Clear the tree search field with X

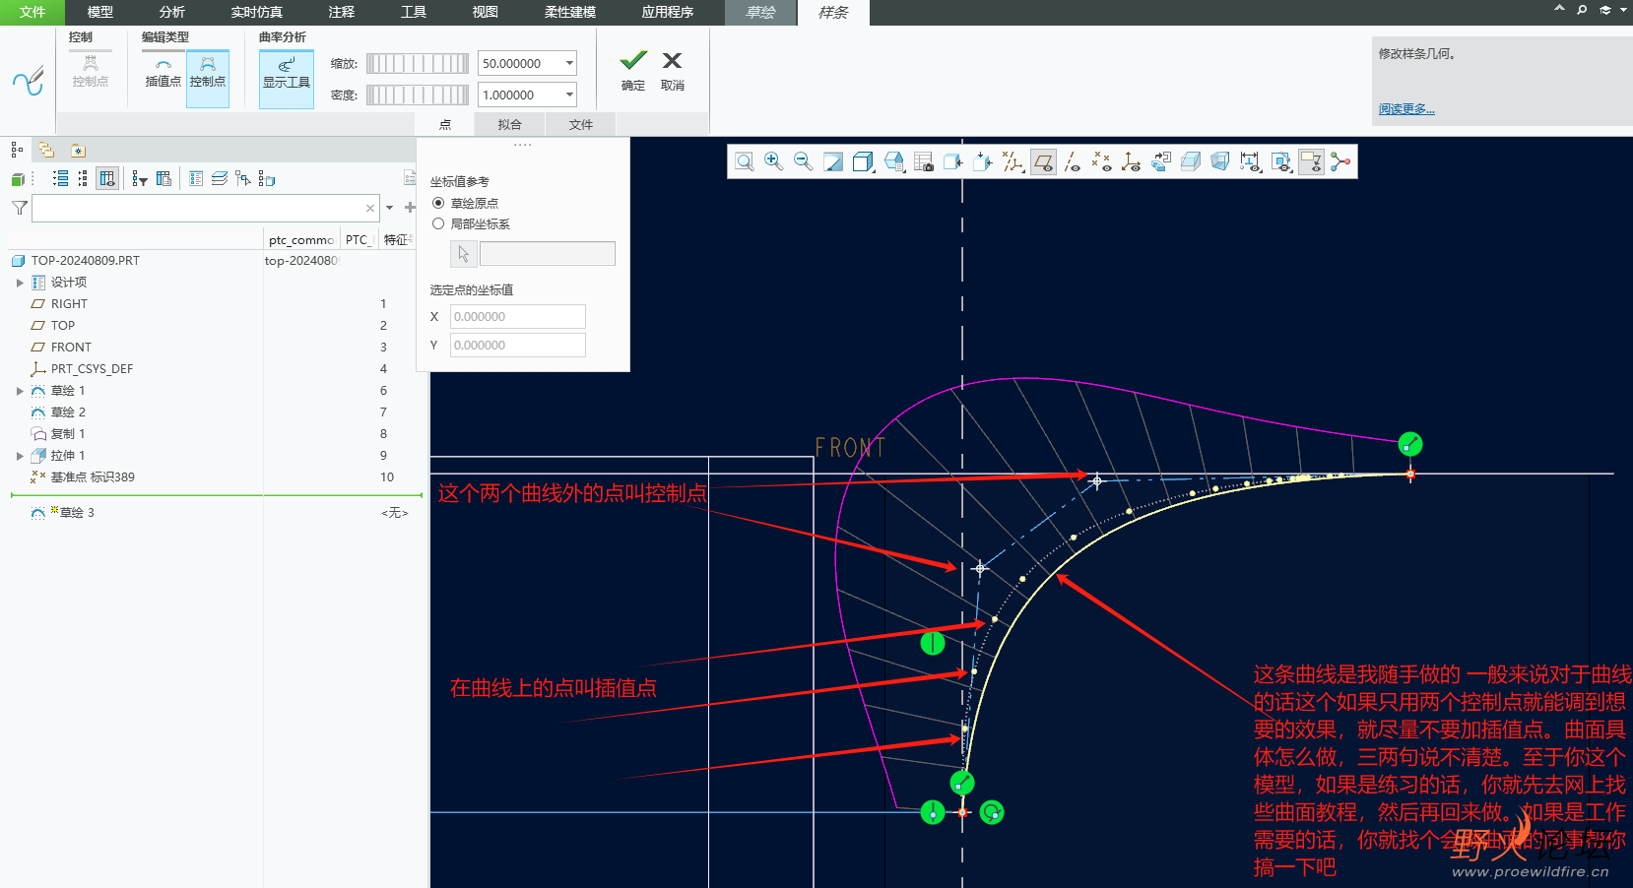tap(370, 208)
